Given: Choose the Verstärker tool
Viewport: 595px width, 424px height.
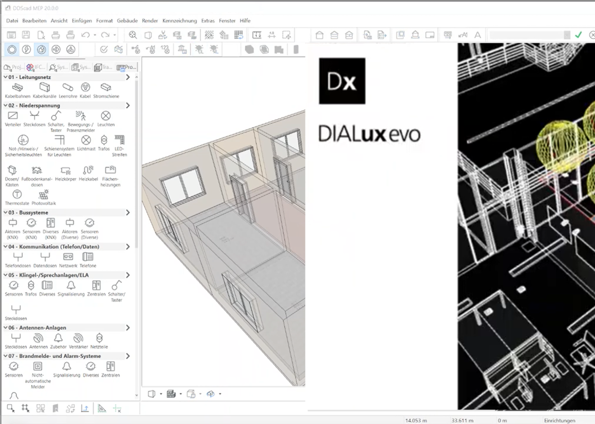Looking at the screenshot, I should click(78, 341).
